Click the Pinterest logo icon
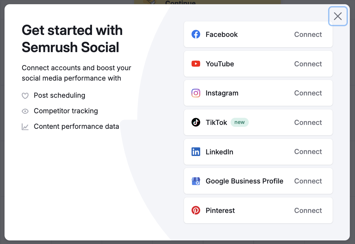Viewport: 355px width, 244px height. click(196, 210)
